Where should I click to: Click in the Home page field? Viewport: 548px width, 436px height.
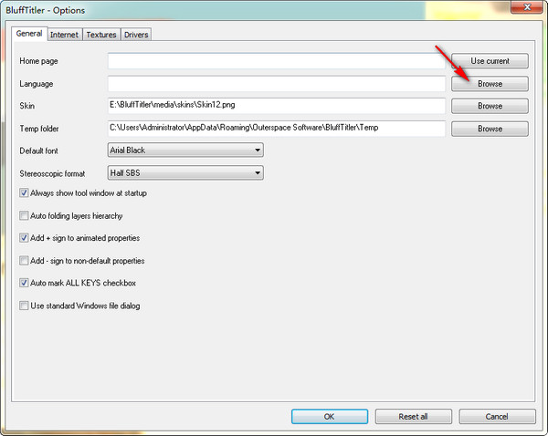pos(277,61)
